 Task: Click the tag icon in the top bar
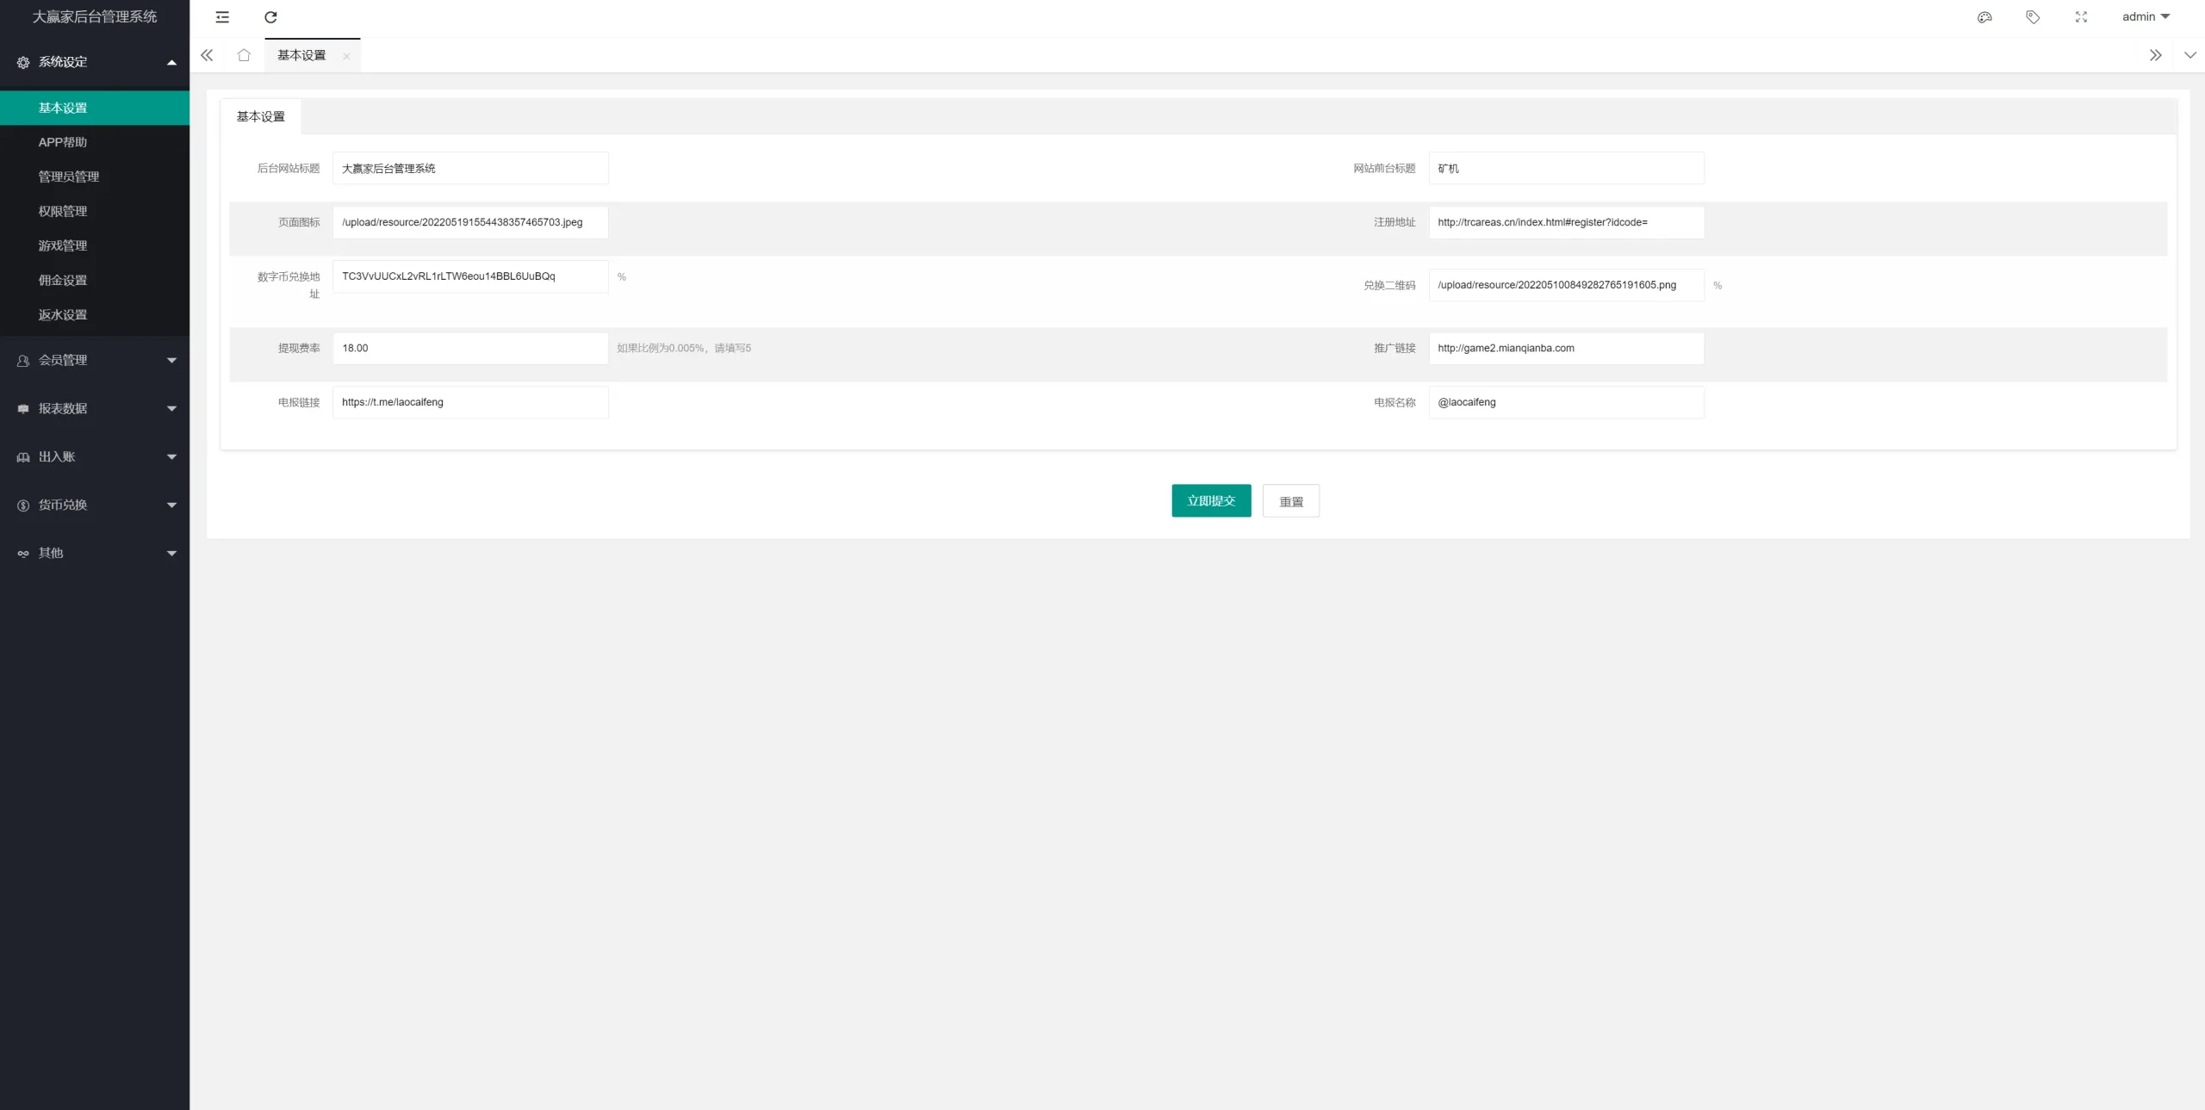[2033, 17]
